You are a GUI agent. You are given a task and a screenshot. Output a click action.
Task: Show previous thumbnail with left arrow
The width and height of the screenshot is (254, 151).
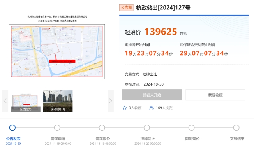pyautogui.click(x=5, y=101)
